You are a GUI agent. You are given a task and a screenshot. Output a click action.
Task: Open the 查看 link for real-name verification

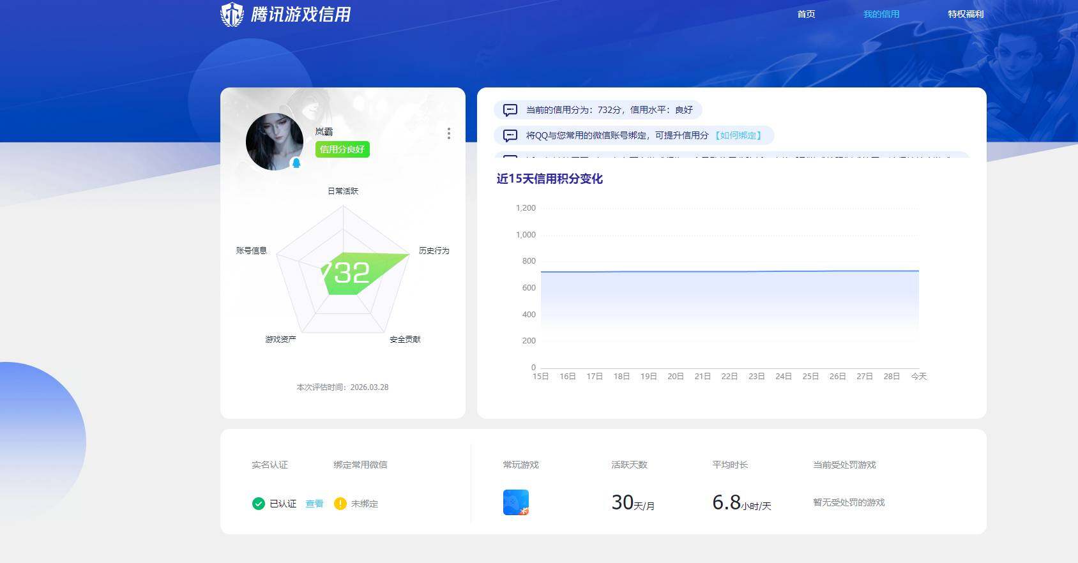[314, 504]
